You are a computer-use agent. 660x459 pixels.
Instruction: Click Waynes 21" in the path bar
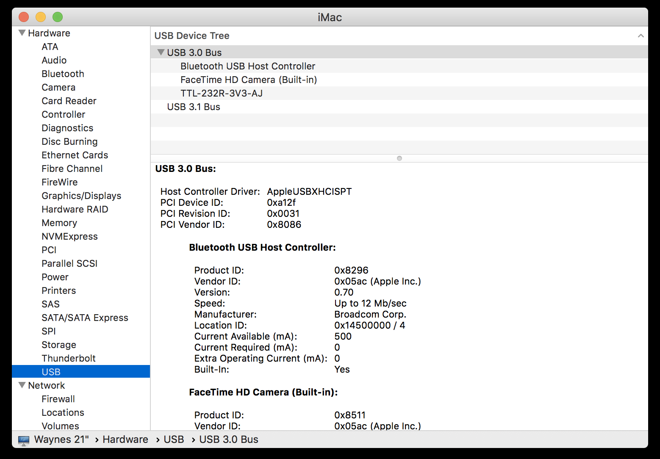pos(61,440)
